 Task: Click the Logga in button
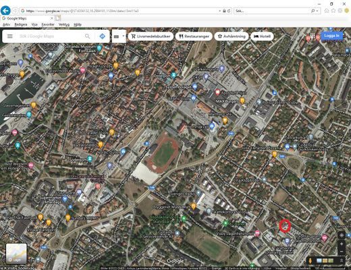(331, 36)
